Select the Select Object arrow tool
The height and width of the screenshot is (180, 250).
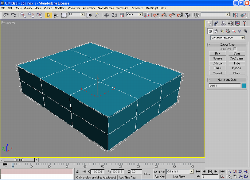click(x=48, y=15)
